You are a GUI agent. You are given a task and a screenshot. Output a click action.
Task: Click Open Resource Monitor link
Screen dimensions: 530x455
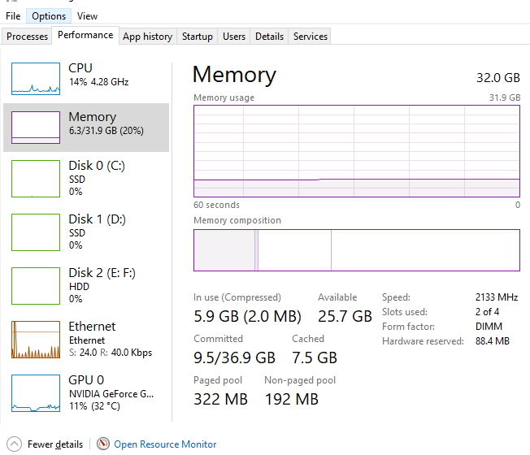(x=165, y=444)
